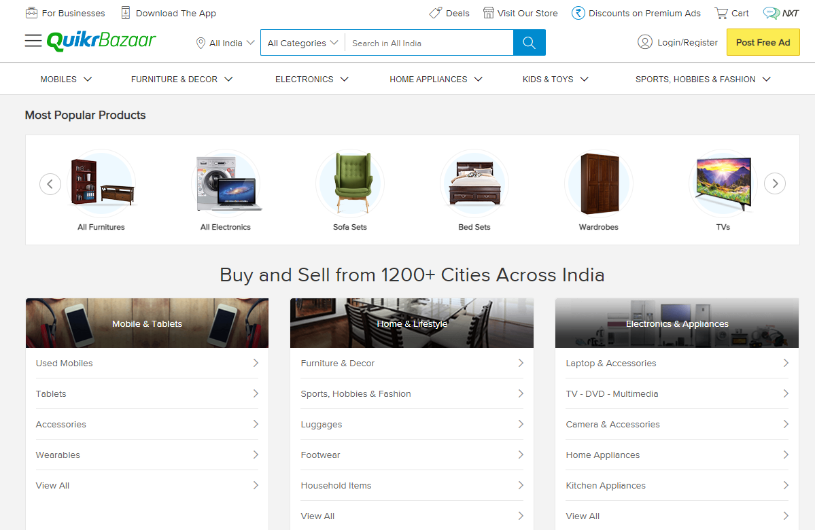815x530 pixels.
Task: Click View All under Home & Lifestyle
Action: coord(412,516)
